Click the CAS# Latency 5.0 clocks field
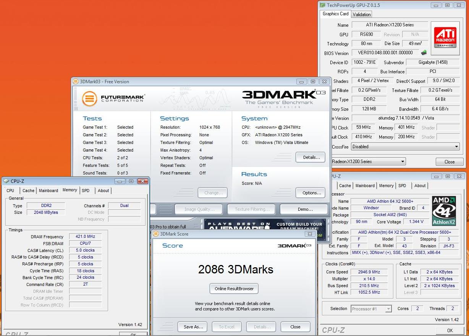The width and height of the screenshot is (469, 336). [x=85, y=250]
